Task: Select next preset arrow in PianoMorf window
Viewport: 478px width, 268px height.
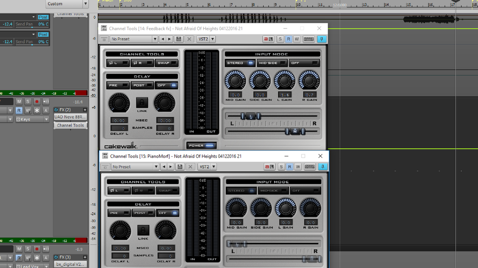Action: 170,167
